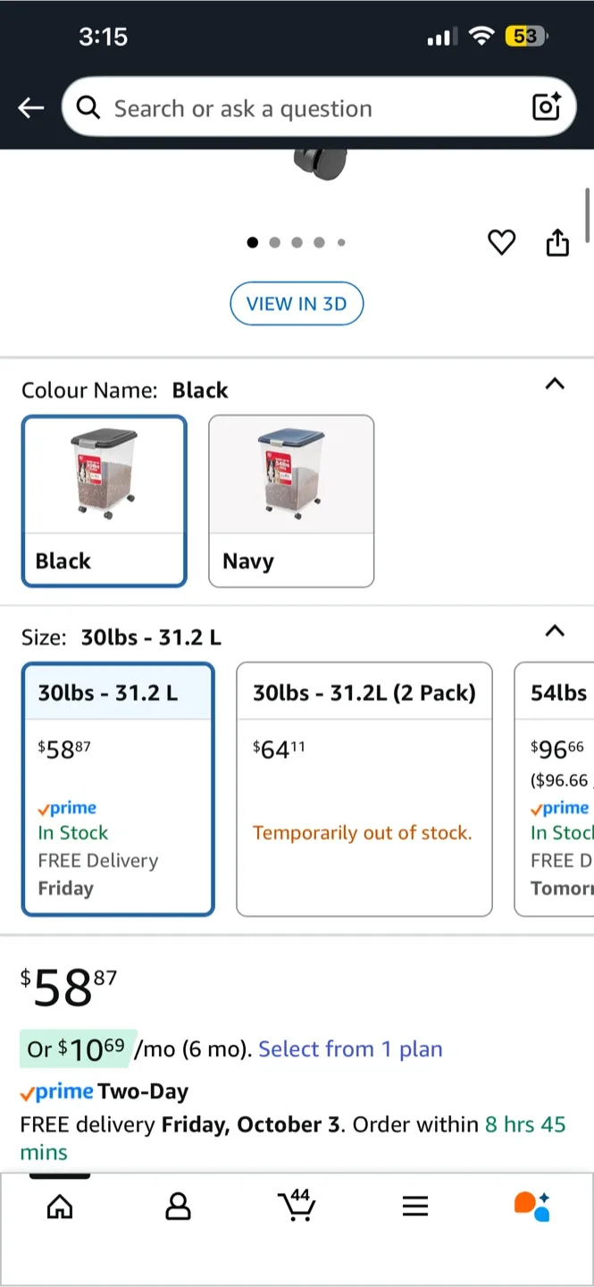The width and height of the screenshot is (594, 1287).
Task: Open camera lens search icon
Action: click(x=546, y=107)
